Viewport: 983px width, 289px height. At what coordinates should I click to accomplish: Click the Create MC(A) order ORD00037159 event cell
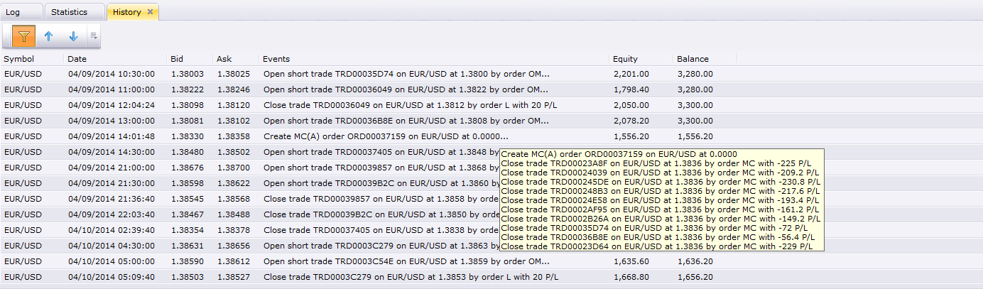(x=386, y=136)
